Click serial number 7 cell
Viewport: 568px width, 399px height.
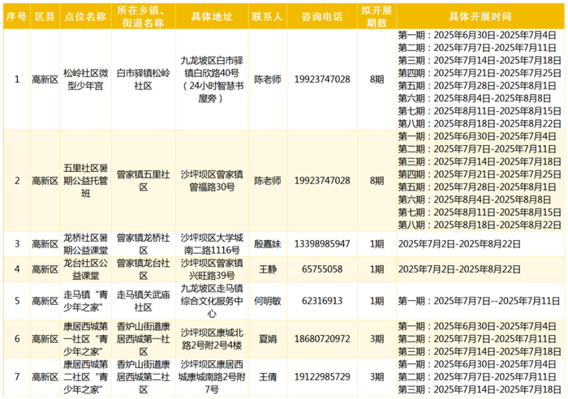(x=17, y=377)
